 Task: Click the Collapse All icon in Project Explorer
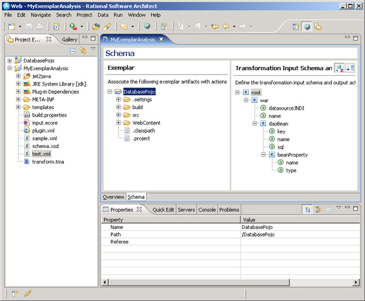[73, 51]
